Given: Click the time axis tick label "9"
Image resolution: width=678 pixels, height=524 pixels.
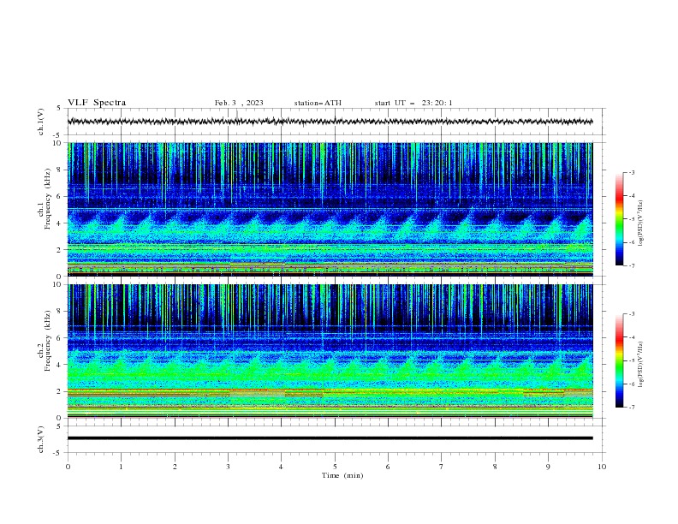Looking at the screenshot, I should pos(548,467).
